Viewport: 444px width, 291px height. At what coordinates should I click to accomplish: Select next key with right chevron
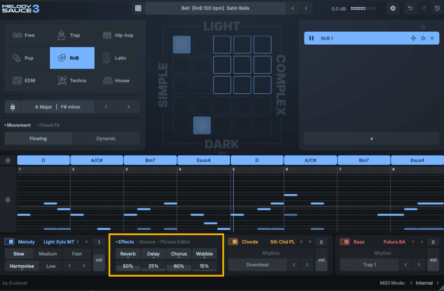point(128,107)
